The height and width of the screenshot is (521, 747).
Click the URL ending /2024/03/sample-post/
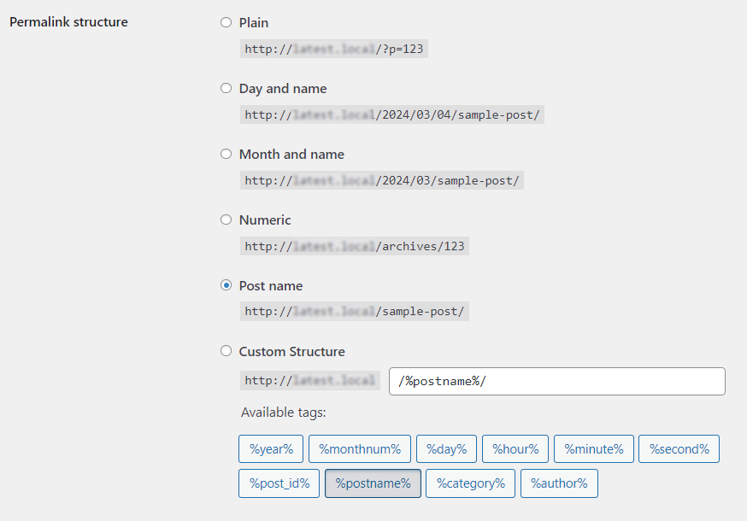tap(382, 180)
